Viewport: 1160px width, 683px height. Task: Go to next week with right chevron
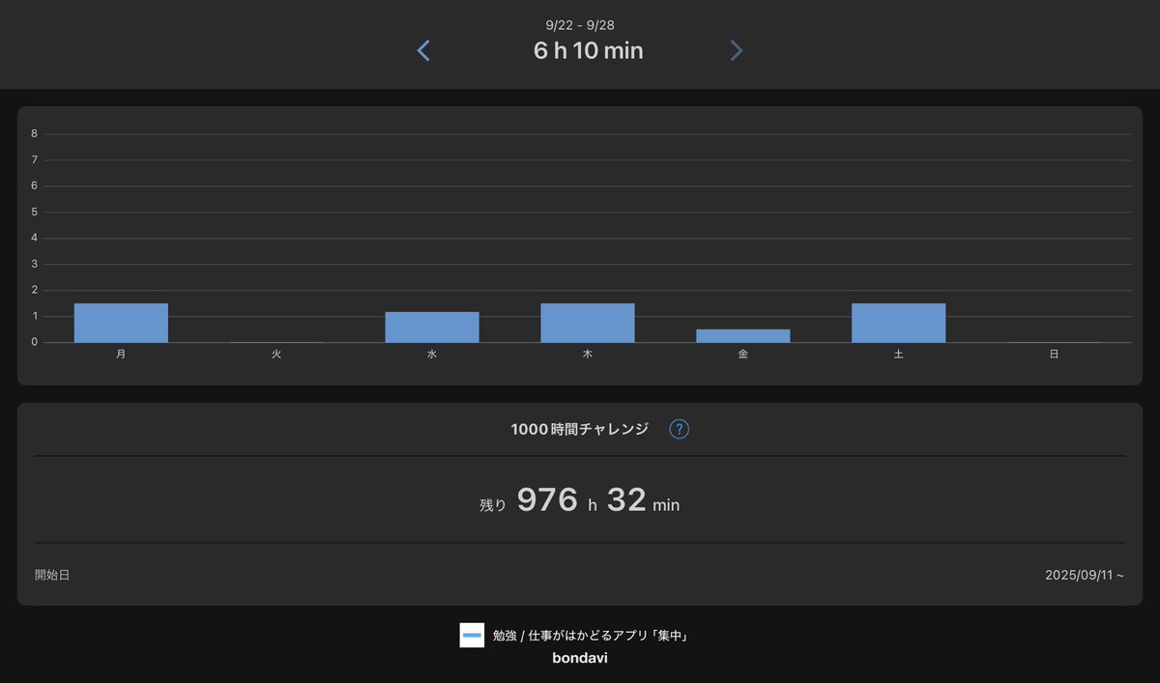(737, 51)
